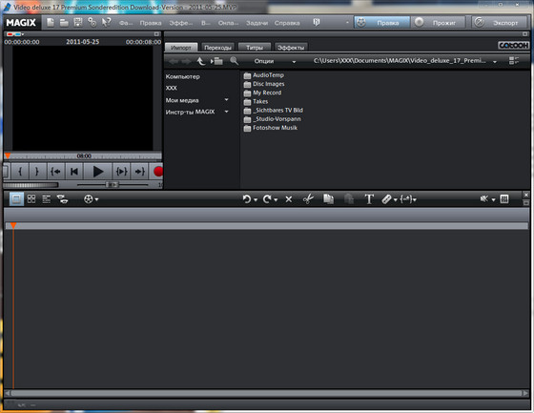Click the Экспорт export button
This screenshot has height=413, width=534.
(500, 23)
